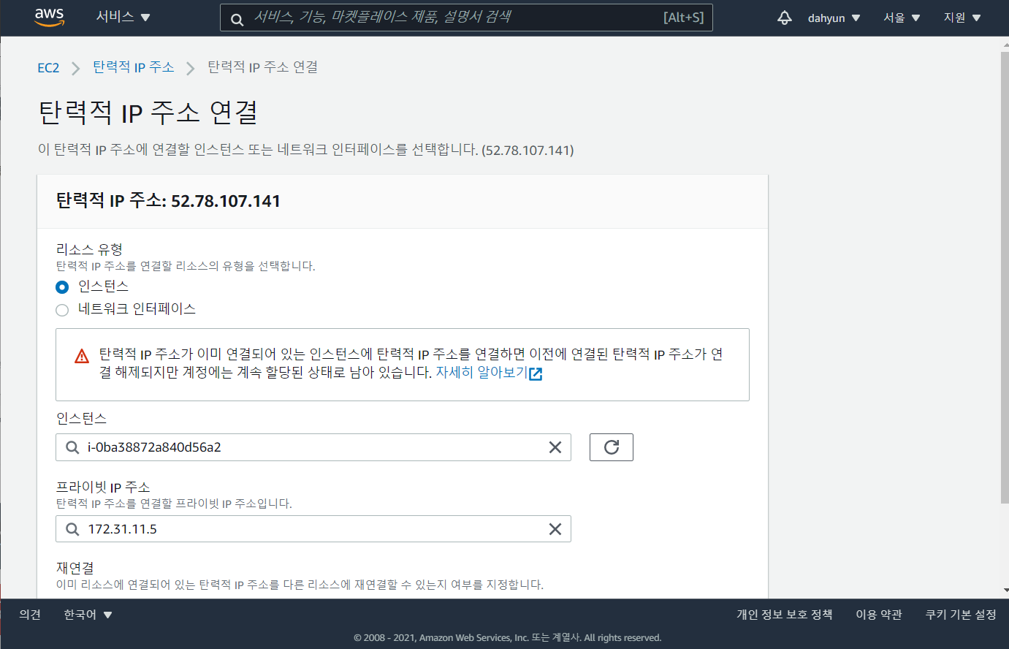Click the private IP field 172.31.11.5
The height and width of the screenshot is (649, 1009).
pos(313,529)
